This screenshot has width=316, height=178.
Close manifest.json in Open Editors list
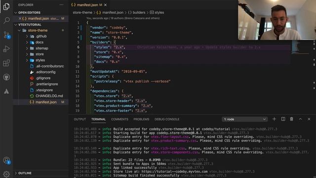click(x=20, y=18)
